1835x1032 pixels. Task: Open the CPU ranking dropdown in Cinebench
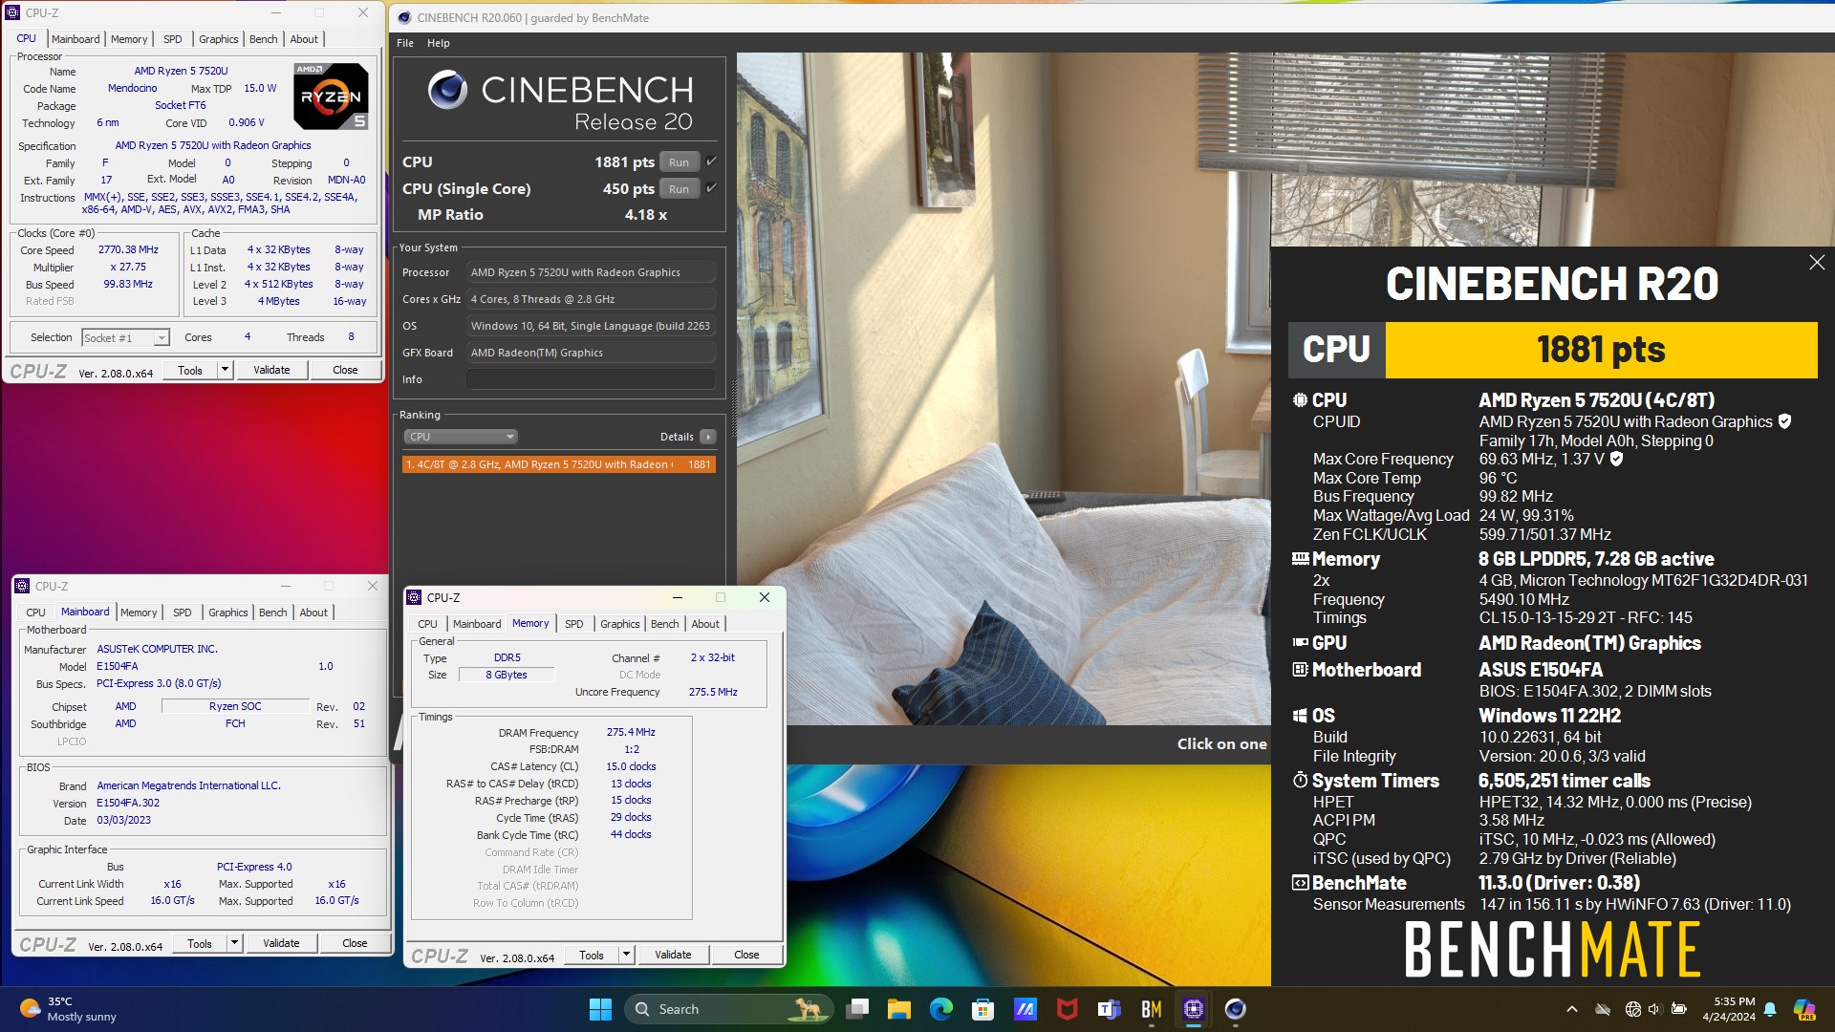click(461, 437)
